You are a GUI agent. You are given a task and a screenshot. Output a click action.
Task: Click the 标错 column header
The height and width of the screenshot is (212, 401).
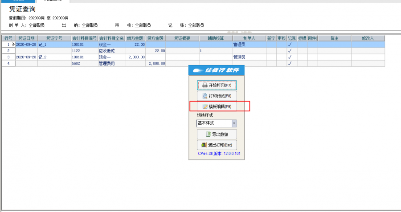[x=302, y=38]
